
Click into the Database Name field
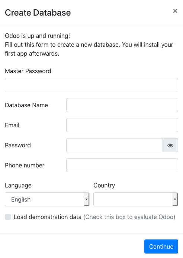122,105
